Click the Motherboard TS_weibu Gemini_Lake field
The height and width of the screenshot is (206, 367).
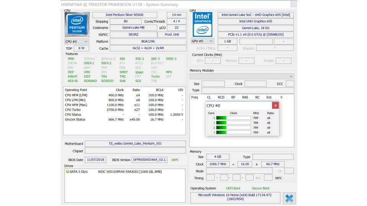coord(135,144)
